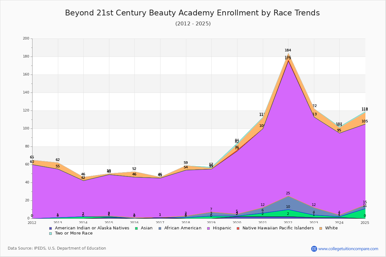Click the 2015 x-axis label
The width and height of the screenshot is (386, 257).
[x=109, y=222]
